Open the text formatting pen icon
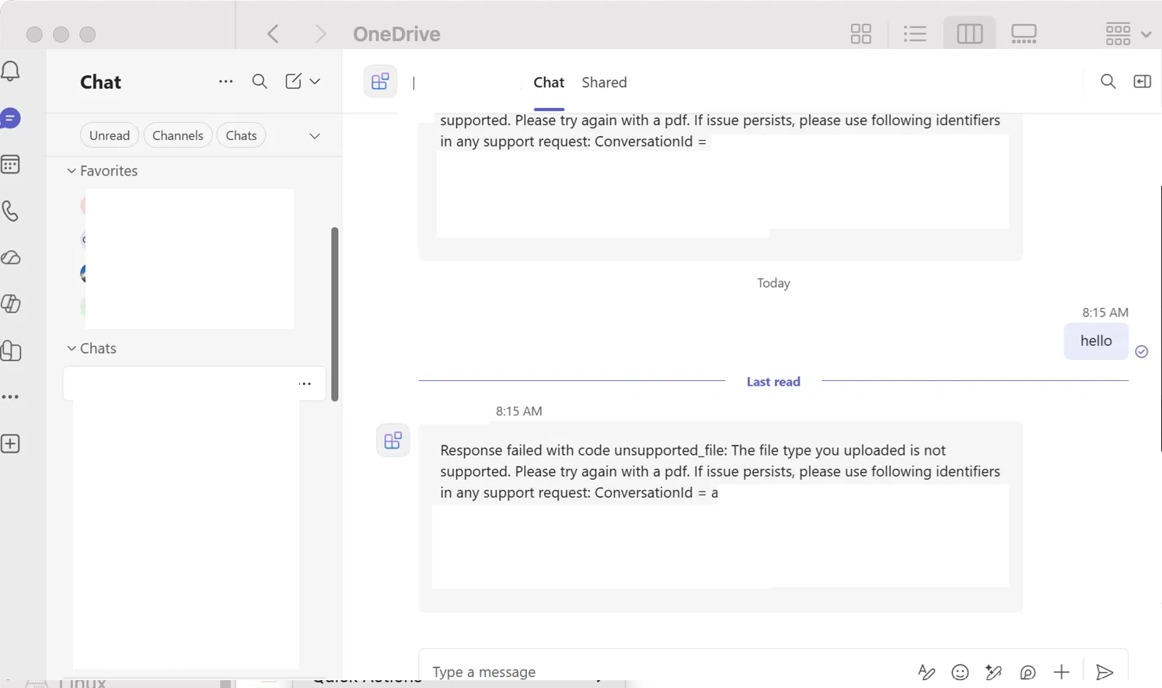 (926, 672)
